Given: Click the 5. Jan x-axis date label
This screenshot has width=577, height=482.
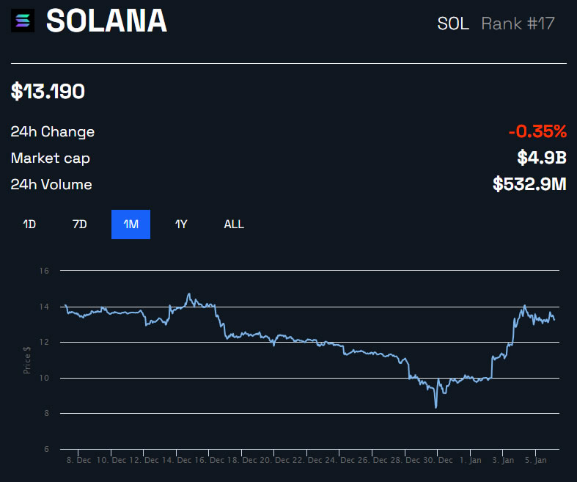Looking at the screenshot, I should 534,461.
